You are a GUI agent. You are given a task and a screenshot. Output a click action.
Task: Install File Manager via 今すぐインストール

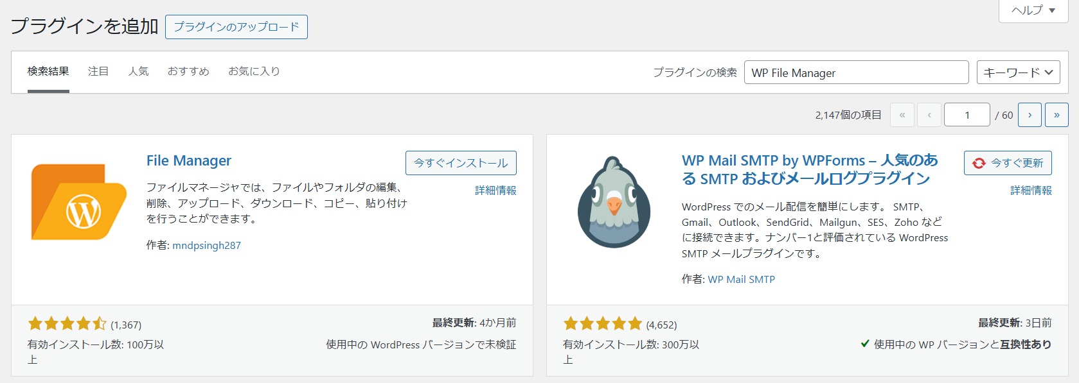coord(460,163)
